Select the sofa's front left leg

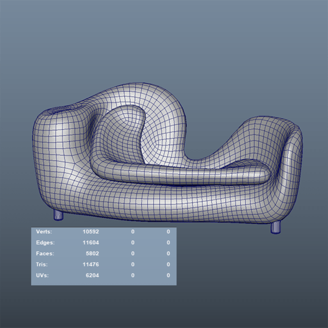[59, 215]
